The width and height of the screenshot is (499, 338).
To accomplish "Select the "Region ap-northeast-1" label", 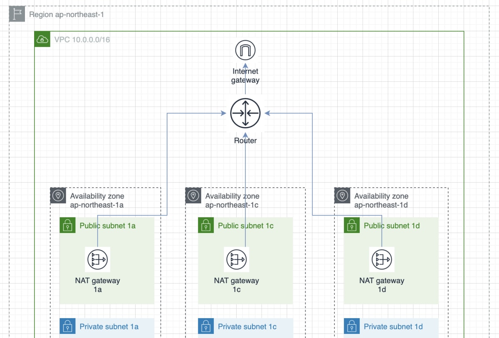I will pyautogui.click(x=66, y=15).
